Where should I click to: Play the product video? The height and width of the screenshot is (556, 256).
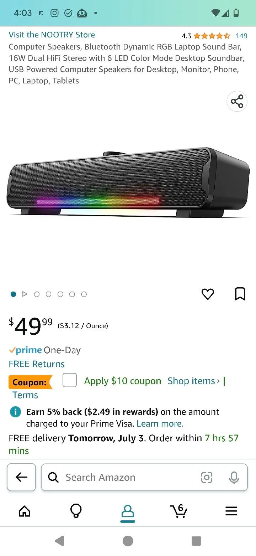[x=25, y=294]
